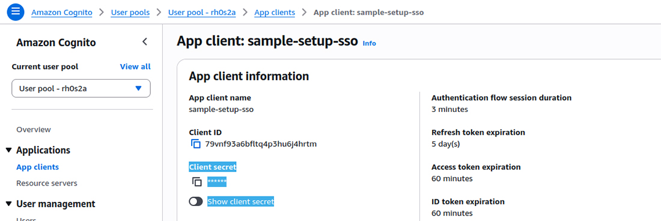661x221 pixels.
Task: Click the User management sidebar heading
Action: [56, 204]
